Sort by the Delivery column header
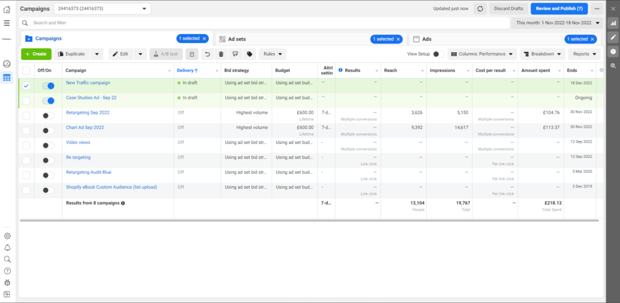Image resolution: width=620 pixels, height=303 pixels. [x=188, y=71]
